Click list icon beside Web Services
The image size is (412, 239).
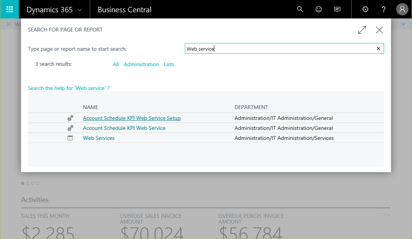70,138
